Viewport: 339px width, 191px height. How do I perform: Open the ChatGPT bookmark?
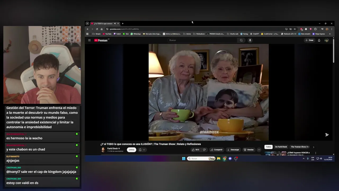tap(255, 34)
